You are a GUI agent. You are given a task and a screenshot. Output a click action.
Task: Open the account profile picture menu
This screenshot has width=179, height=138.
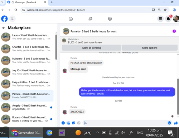(176, 19)
